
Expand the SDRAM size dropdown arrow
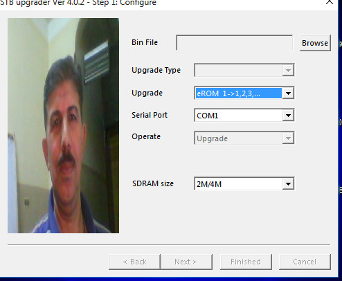(x=288, y=183)
